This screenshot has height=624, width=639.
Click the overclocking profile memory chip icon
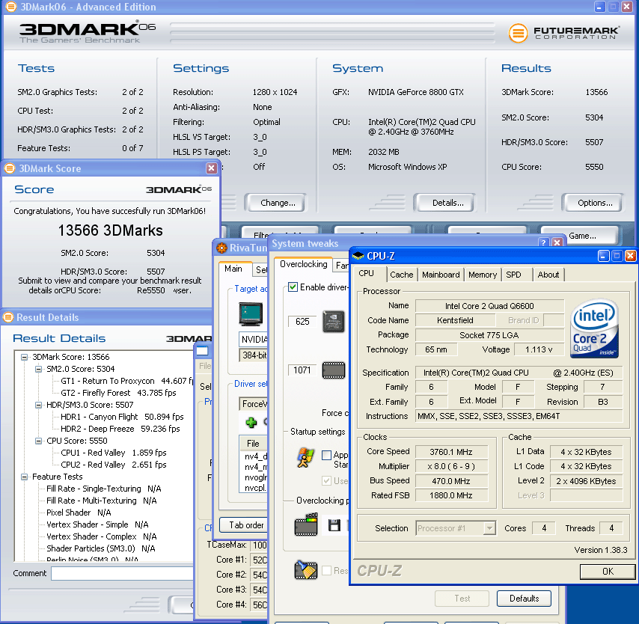coord(305,526)
